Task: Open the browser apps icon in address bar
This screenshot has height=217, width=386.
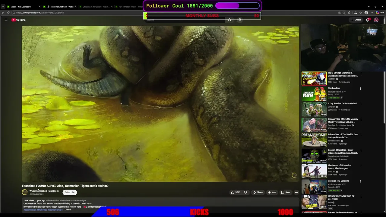Action: pos(340,13)
